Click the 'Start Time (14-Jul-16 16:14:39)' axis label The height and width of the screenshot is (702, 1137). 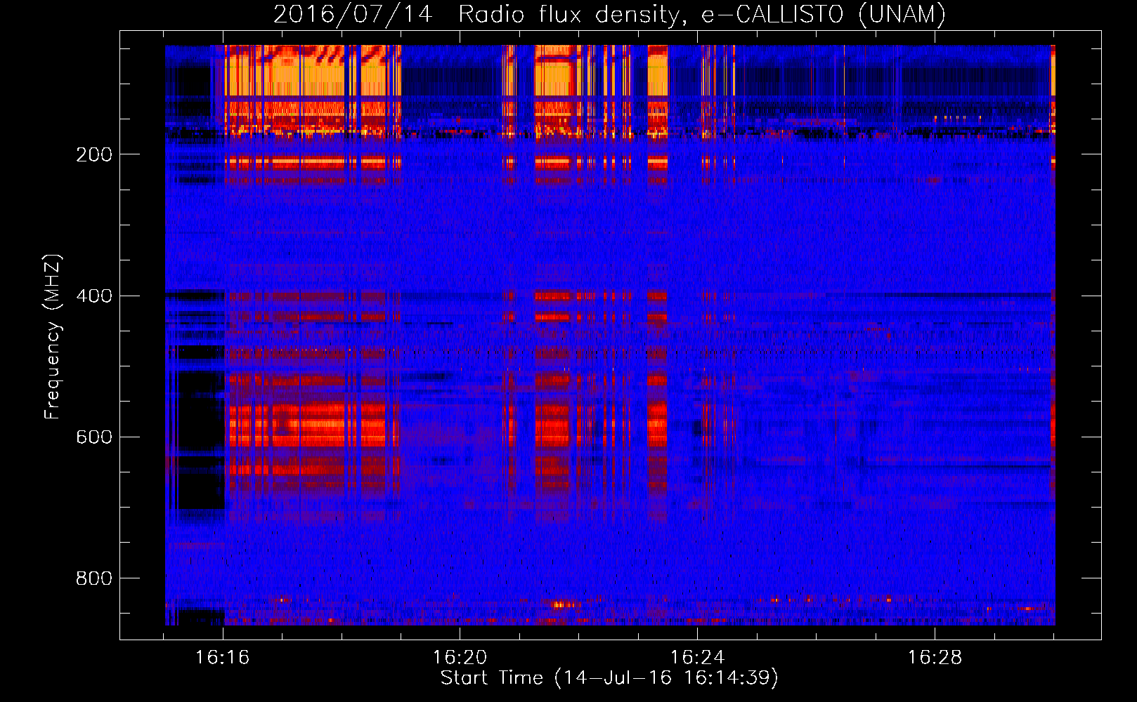tap(609, 678)
